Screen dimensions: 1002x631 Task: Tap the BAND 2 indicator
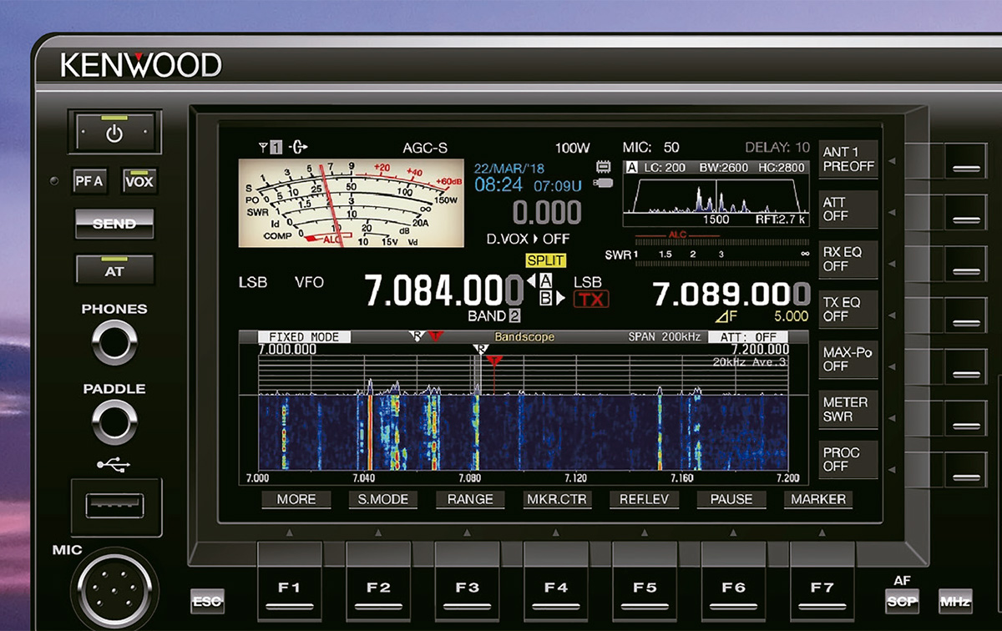tap(493, 316)
